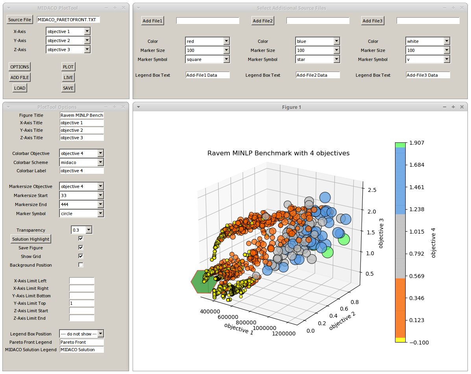Image resolution: width=471 pixels, height=374 pixels.
Task: Uncheck the Show Grid checkbox
Action: [81, 256]
